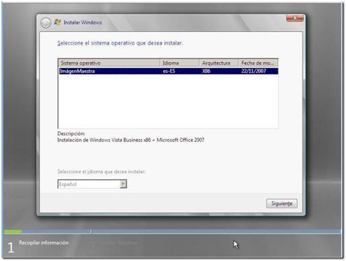
Task: Close the Instalar Windows dialog
Action: point(295,18)
